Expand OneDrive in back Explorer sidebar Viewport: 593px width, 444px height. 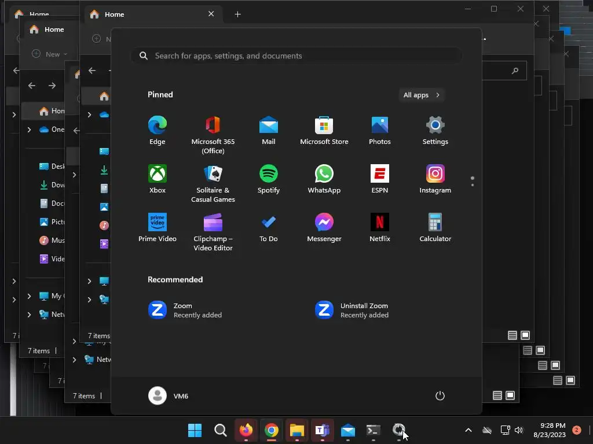(x=29, y=129)
